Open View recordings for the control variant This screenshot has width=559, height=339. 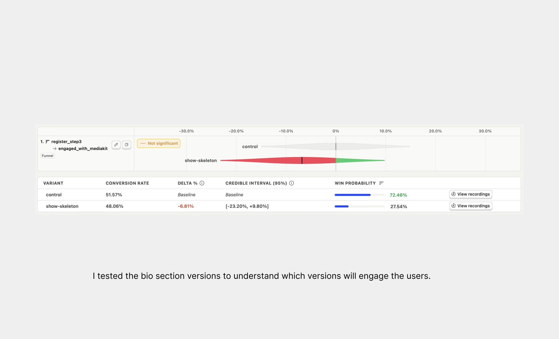470,194
